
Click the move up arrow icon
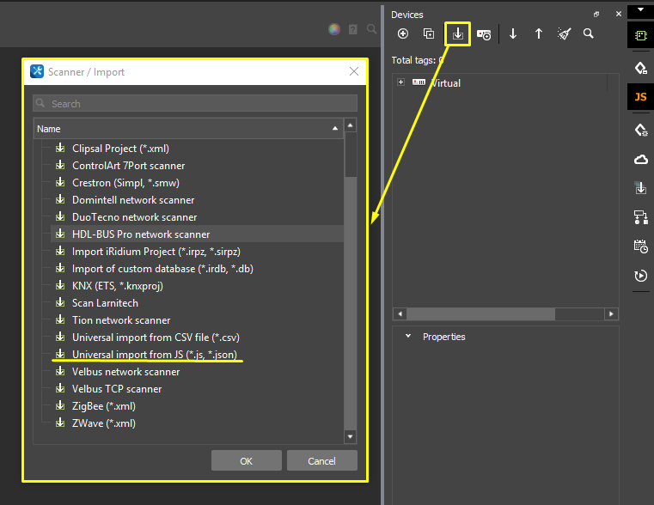click(539, 33)
